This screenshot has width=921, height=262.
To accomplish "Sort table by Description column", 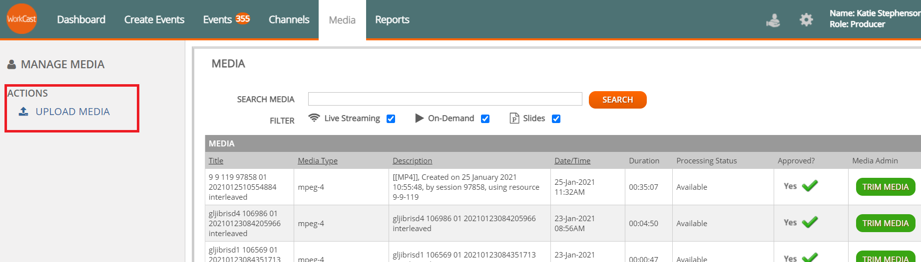I will click(x=412, y=160).
